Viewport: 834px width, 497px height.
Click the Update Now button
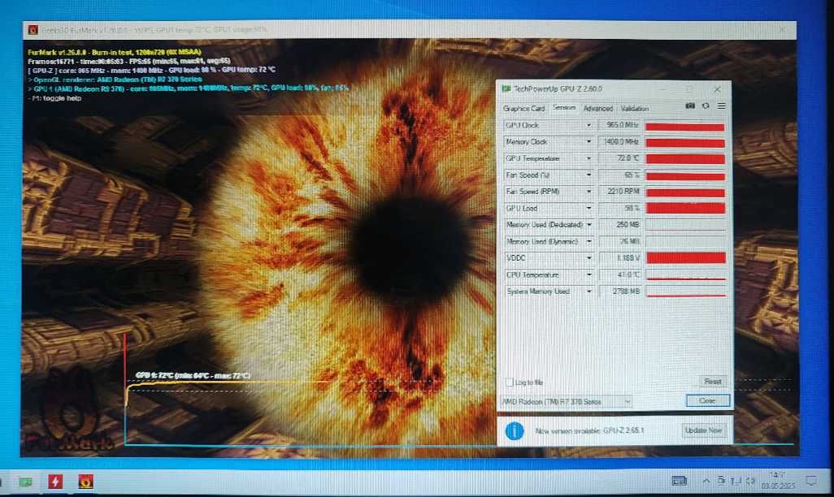[x=703, y=430]
